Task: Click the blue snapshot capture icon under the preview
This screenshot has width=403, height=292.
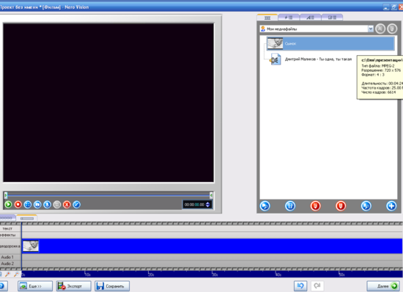Action: pyautogui.click(x=37, y=205)
